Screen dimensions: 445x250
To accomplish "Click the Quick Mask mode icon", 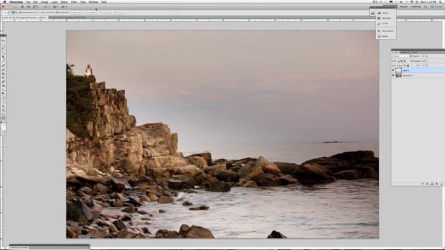I will point(3,133).
